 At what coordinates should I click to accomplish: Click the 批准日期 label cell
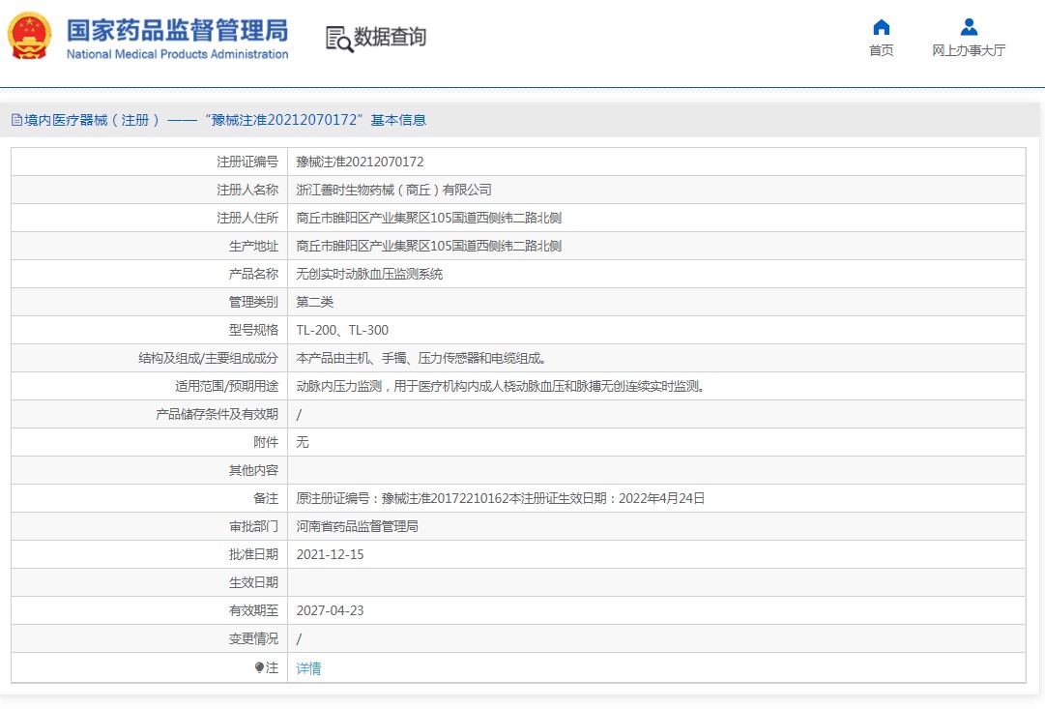coord(149,554)
